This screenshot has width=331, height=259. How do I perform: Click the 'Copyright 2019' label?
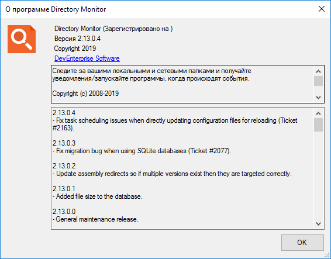coord(75,49)
